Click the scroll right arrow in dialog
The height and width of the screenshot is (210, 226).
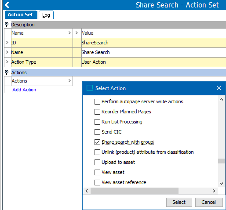point(214,191)
